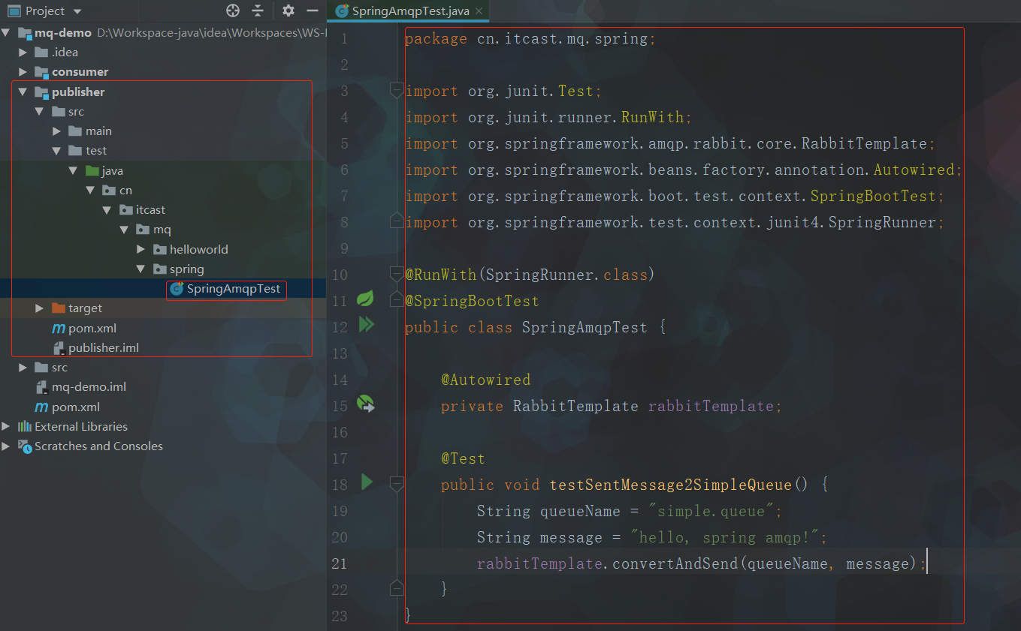The width and height of the screenshot is (1021, 631).
Task: Click the file icon on the SpringAmqpTest.java tab
Action: (x=342, y=11)
